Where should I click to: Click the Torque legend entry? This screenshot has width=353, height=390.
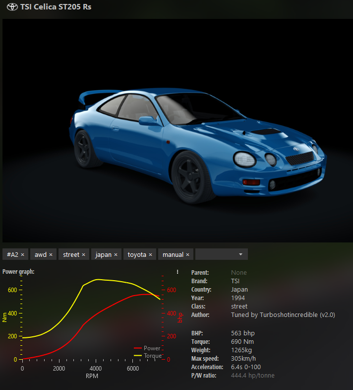pos(148,356)
